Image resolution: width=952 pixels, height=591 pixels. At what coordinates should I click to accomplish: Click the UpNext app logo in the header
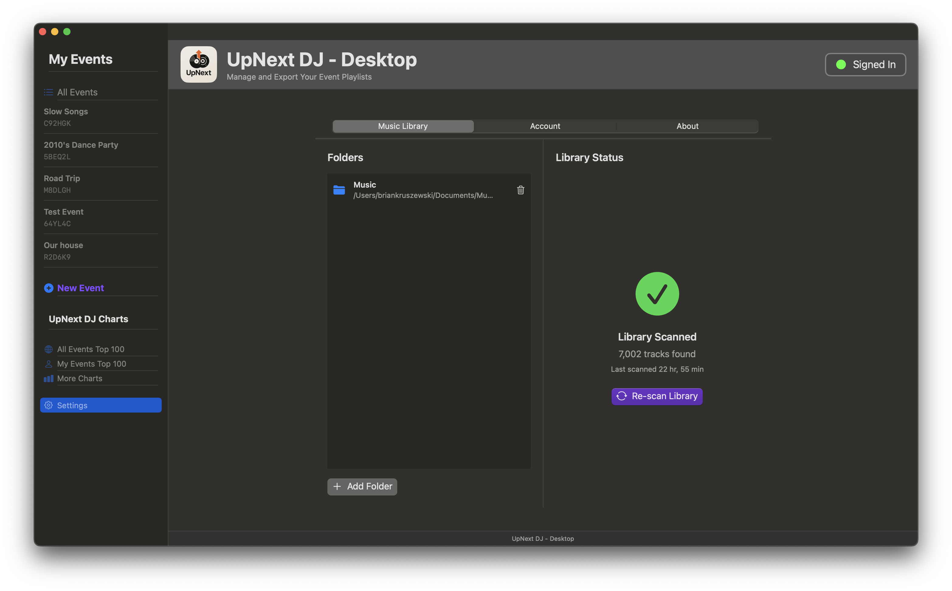tap(198, 64)
